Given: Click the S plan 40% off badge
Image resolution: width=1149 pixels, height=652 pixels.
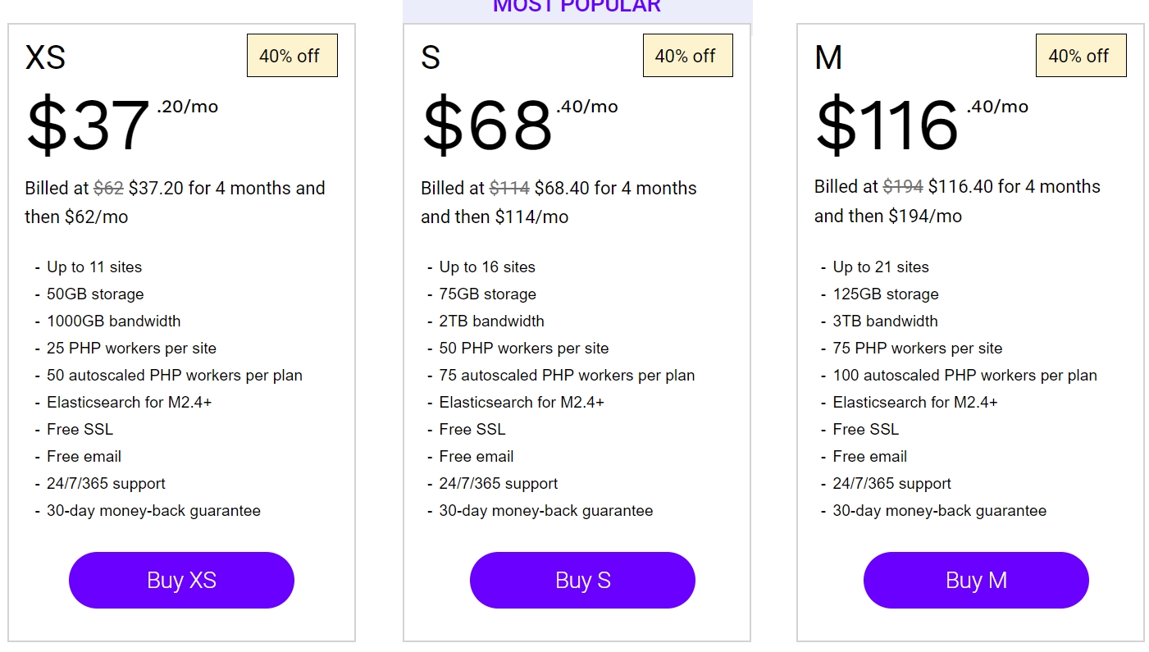Looking at the screenshot, I should tap(687, 56).
